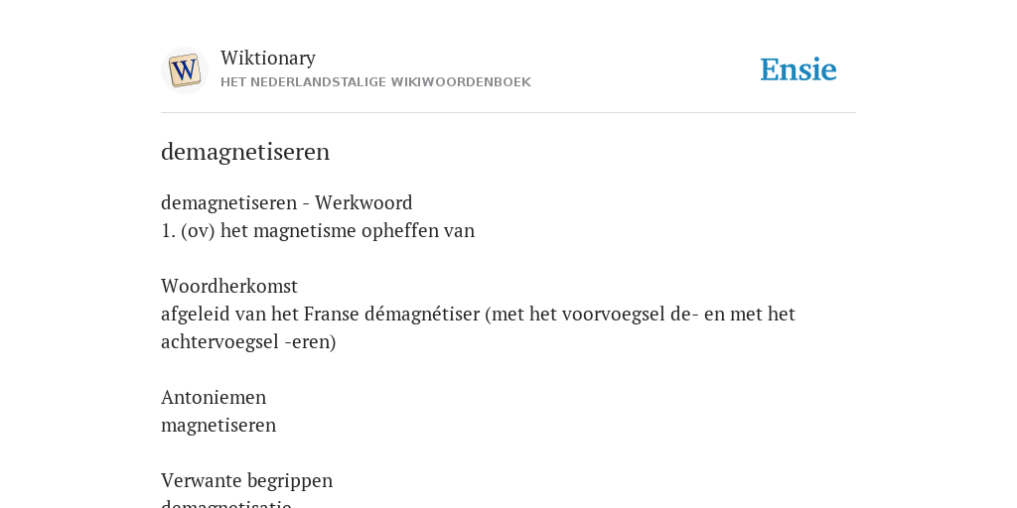Click the Wiktionary source title

pyautogui.click(x=268, y=58)
